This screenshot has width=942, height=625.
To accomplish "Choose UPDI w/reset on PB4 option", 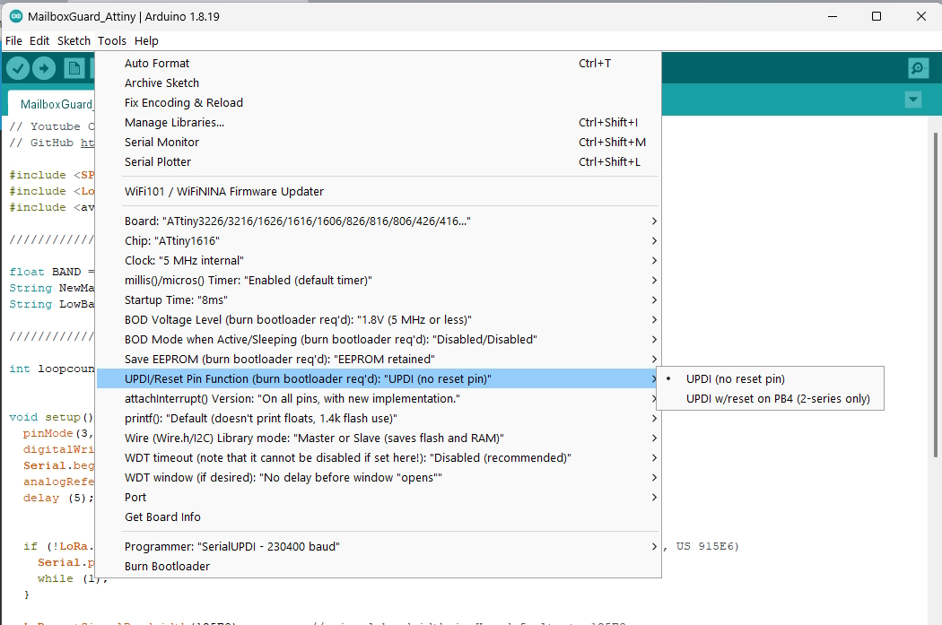I will click(x=770, y=396).
